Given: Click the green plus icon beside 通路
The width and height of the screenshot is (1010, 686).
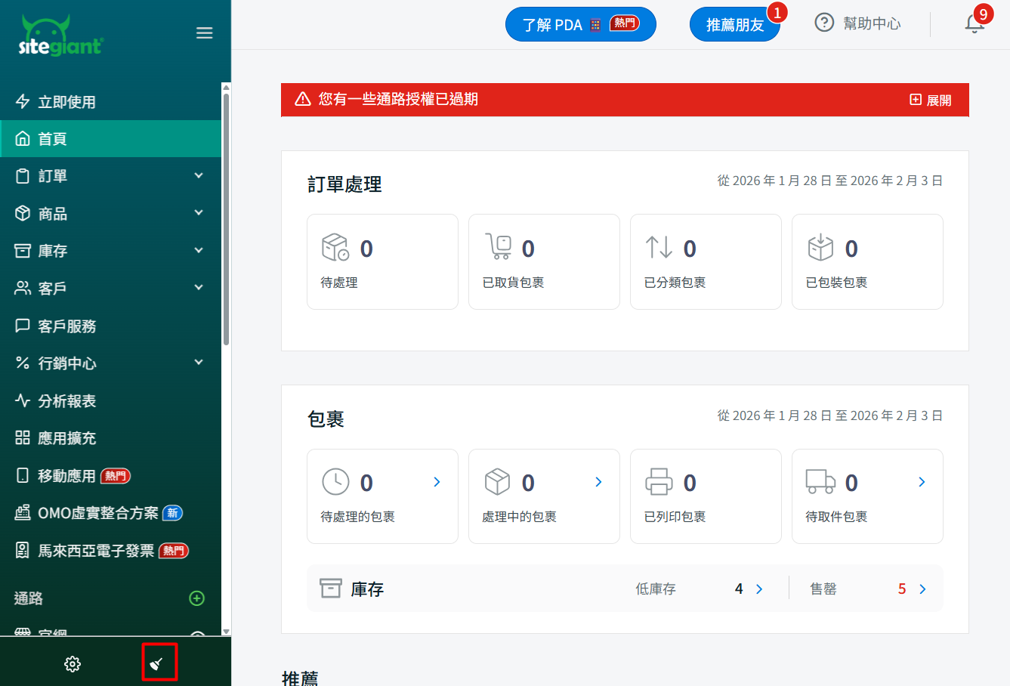Looking at the screenshot, I should tap(196, 598).
